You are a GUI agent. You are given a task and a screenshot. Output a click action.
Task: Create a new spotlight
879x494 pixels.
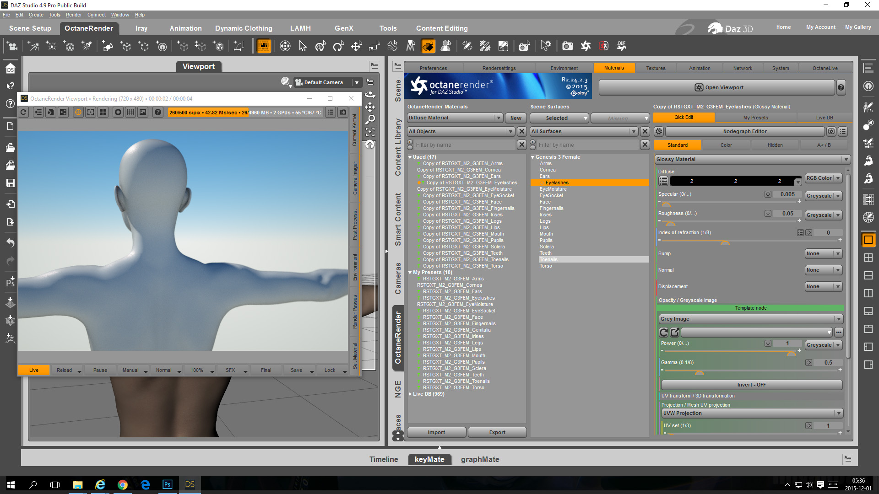point(87,46)
